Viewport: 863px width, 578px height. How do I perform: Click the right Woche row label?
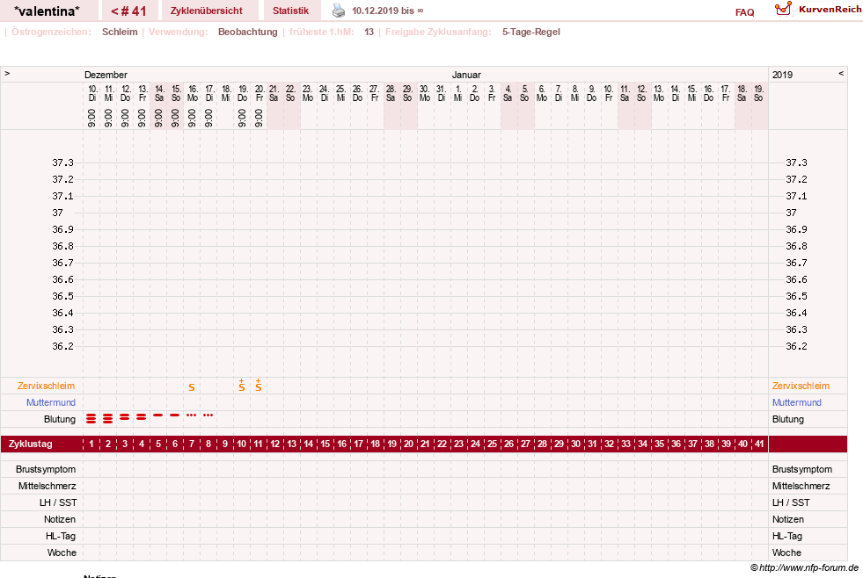tap(786, 553)
